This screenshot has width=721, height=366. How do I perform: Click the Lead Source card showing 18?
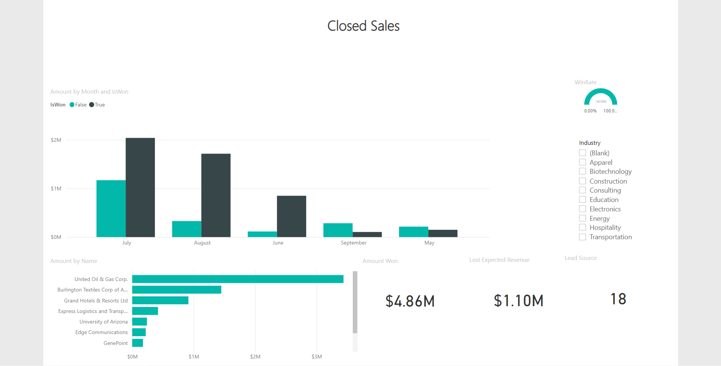coord(618,299)
